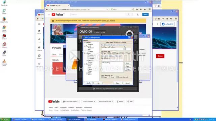Click the reload icon in Firefox address bar
Screen dimensions: 216x121
(x=107, y=9)
